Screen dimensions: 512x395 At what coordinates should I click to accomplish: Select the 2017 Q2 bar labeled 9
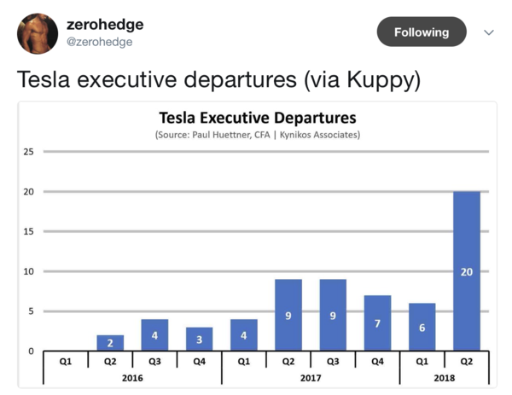tap(288, 316)
